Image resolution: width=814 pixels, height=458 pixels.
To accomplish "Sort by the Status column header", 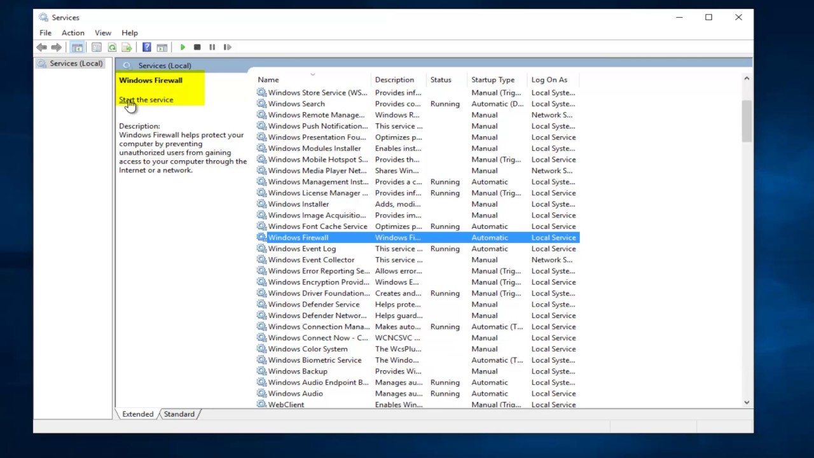I will pos(448,80).
